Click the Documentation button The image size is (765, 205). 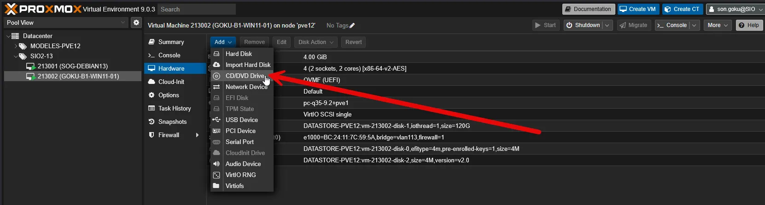pyautogui.click(x=588, y=9)
